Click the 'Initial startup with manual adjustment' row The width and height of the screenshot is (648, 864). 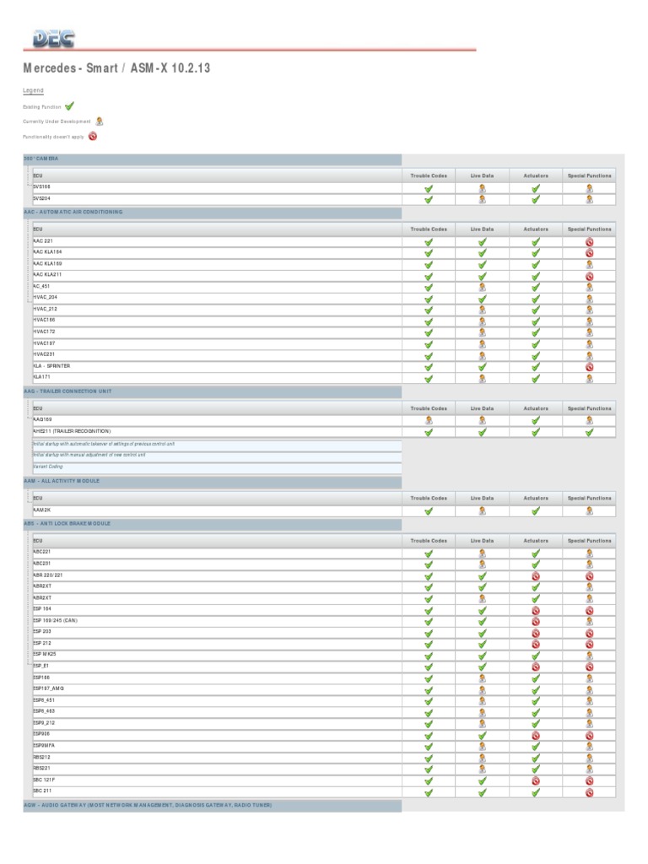(217, 456)
